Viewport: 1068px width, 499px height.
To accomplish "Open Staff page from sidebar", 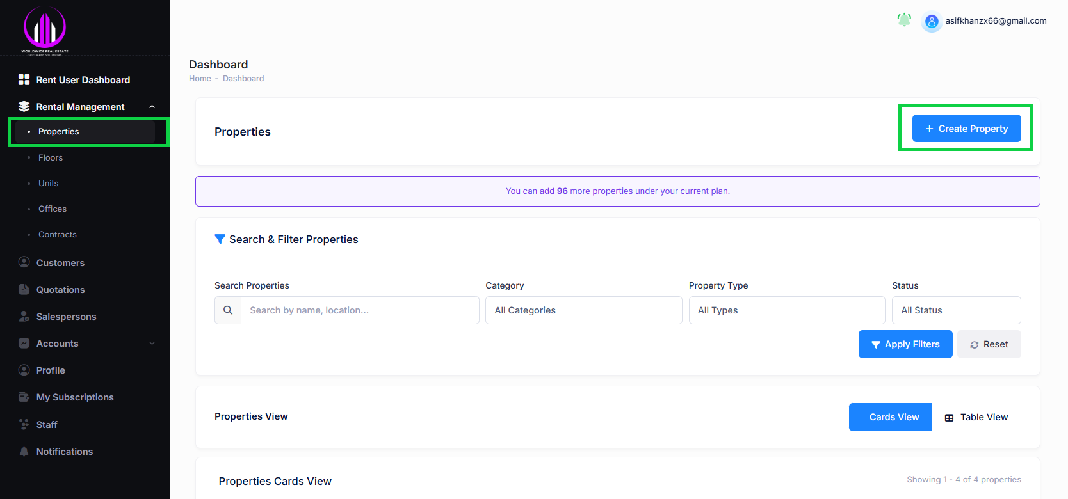I will pos(47,425).
